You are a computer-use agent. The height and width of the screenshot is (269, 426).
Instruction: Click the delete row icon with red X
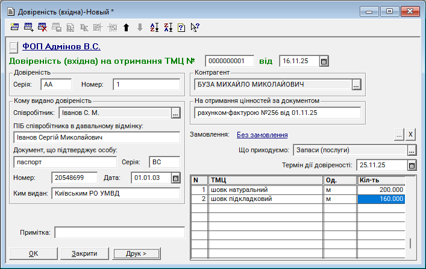coord(42,27)
